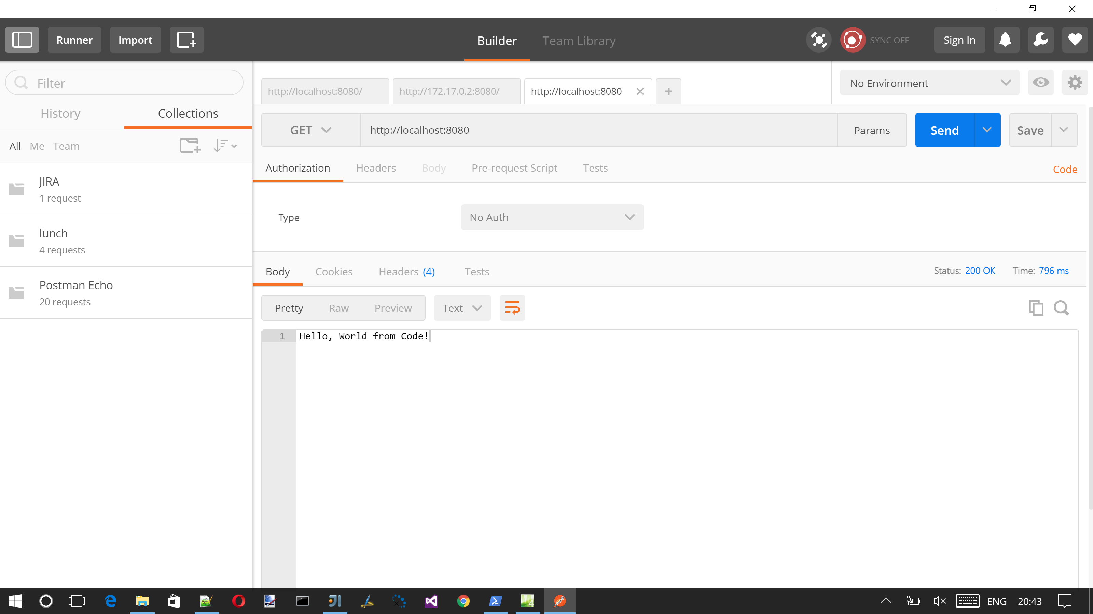Open the response Cookies tab
The width and height of the screenshot is (1093, 614).
click(x=333, y=271)
